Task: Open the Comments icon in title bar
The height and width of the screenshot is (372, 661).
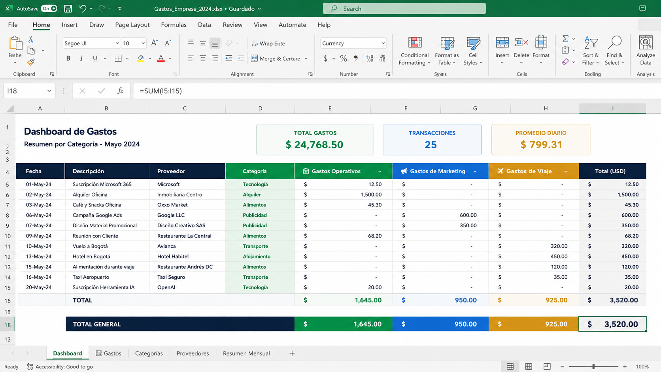Action: point(643,8)
